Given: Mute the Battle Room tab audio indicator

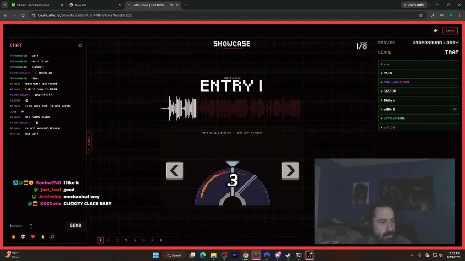Looking at the screenshot, I should (171, 5).
